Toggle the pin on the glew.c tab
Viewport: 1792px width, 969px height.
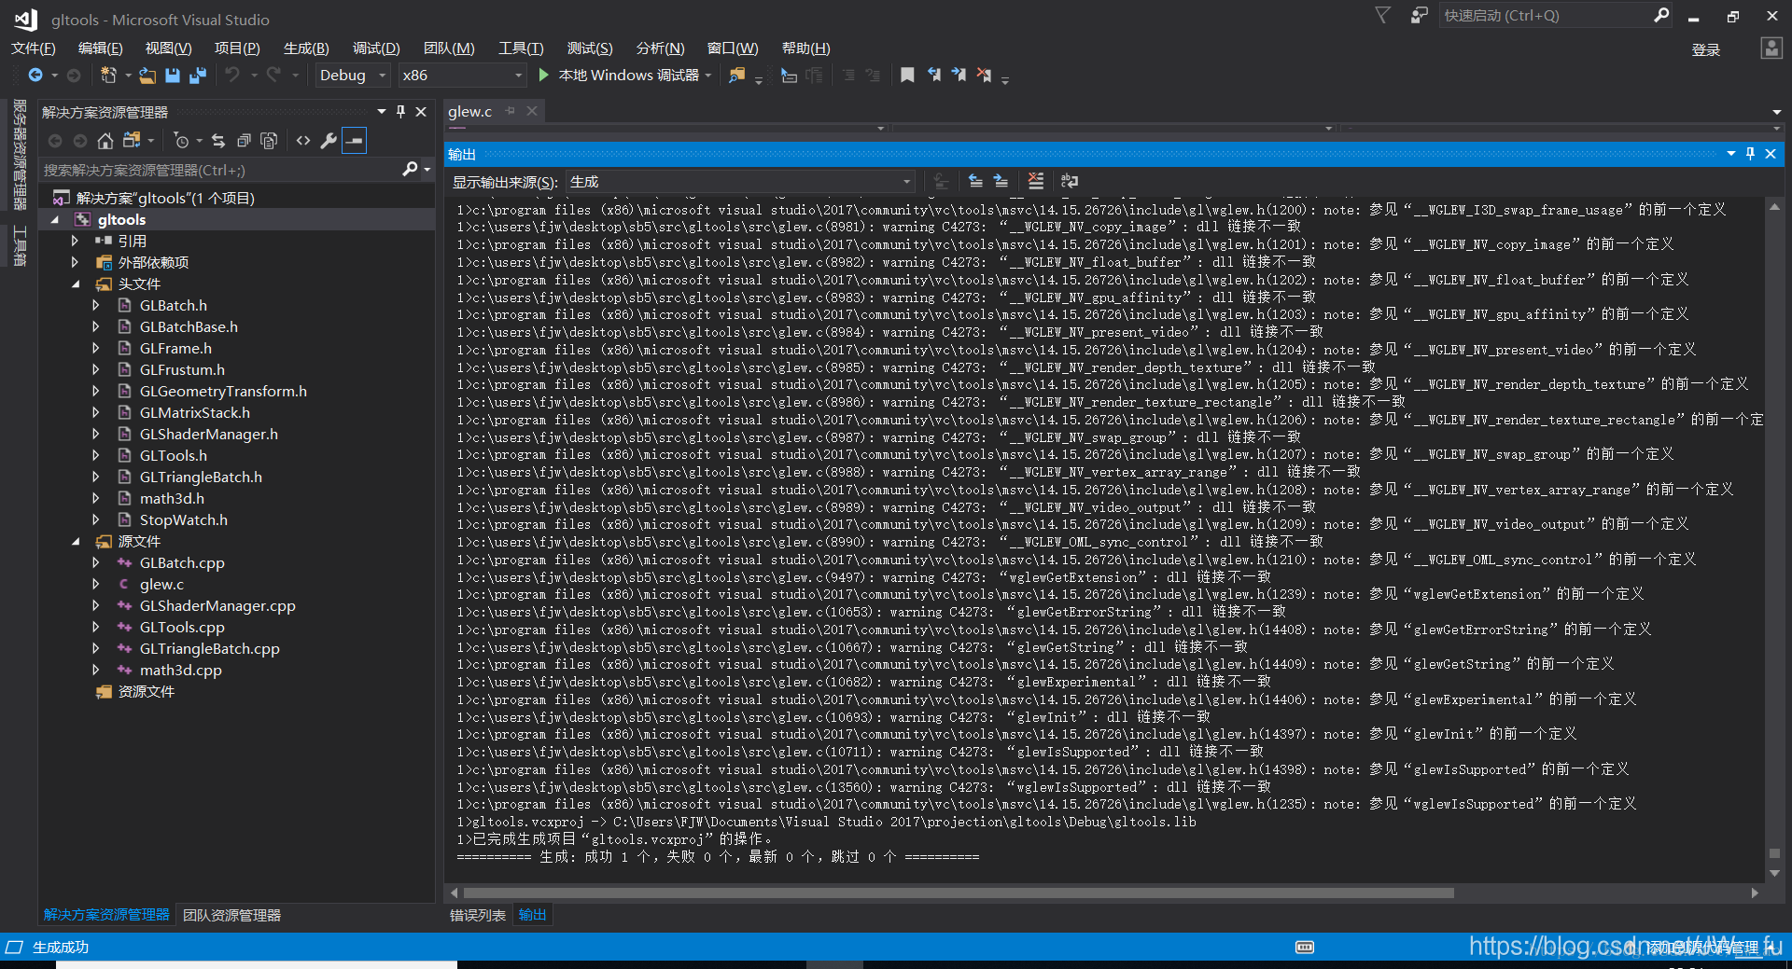[511, 111]
